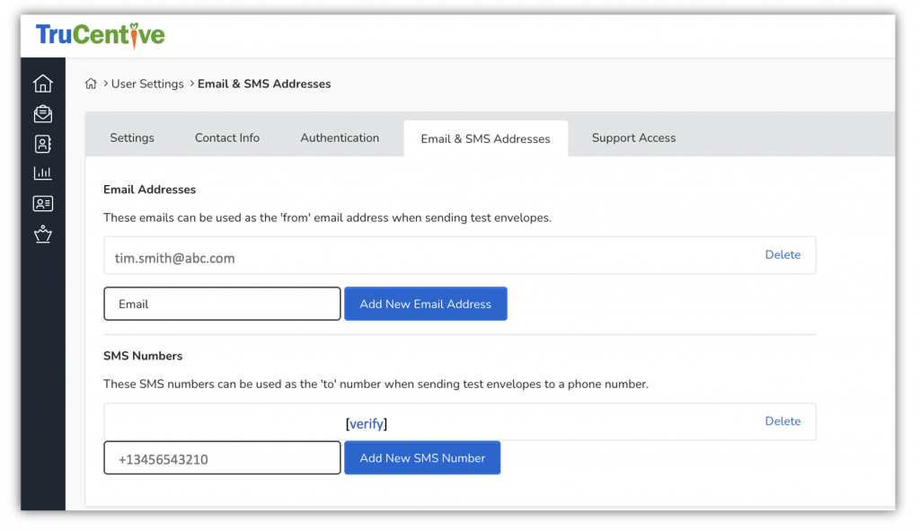Click the breadcrumb home icon
The height and width of the screenshot is (531, 920).
pyautogui.click(x=91, y=84)
